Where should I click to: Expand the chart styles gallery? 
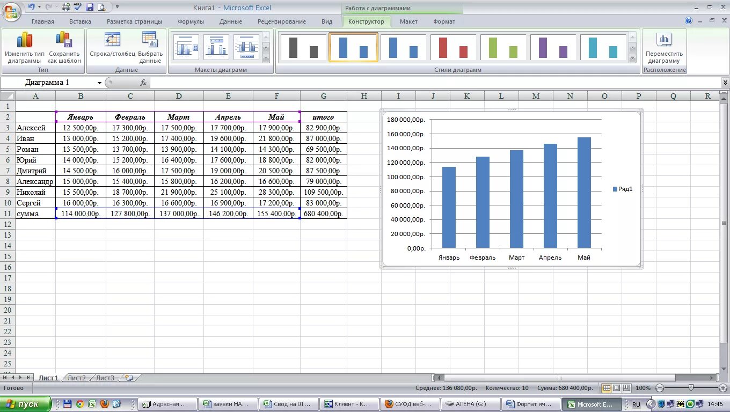point(632,57)
